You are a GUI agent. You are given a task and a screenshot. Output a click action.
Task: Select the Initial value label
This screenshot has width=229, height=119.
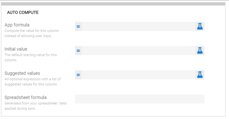pos(16,49)
